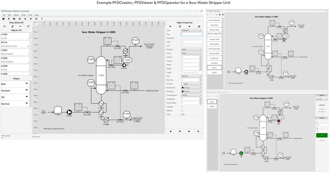Screen dimensions: 330x174
Task: Open the Text Alignment dropdown
Action: tap(191, 95)
